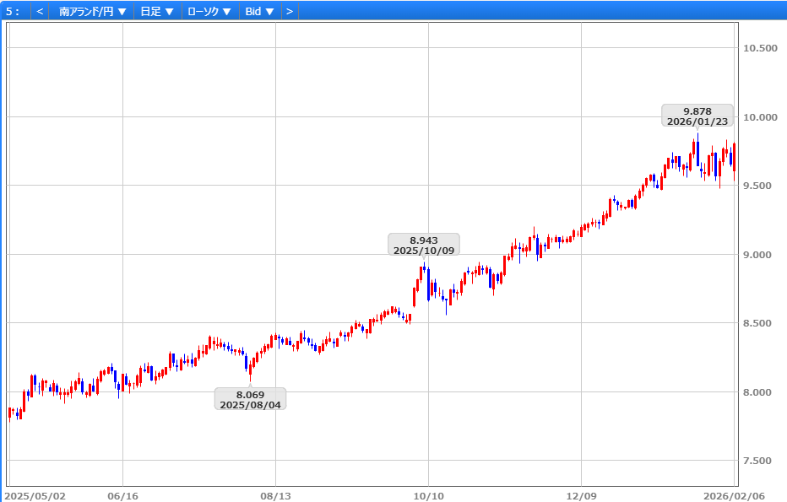Click the 8.500 price axis label
Image resolution: width=787 pixels, height=502 pixels.
(758, 323)
